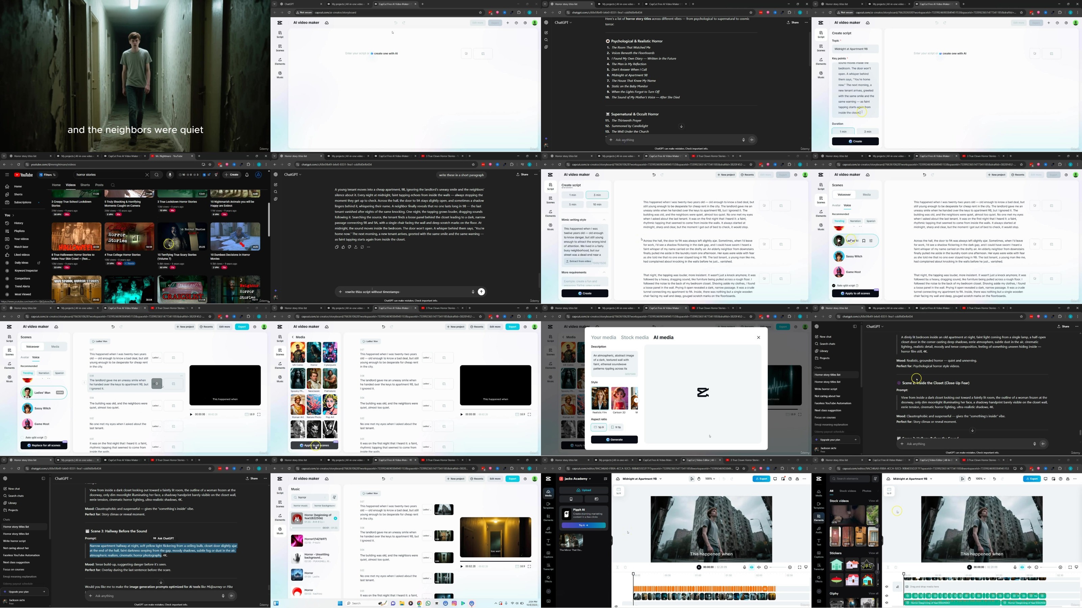This screenshot has width=1082, height=608.
Task: Select 3 min duration below Key points field
Action: (868, 131)
